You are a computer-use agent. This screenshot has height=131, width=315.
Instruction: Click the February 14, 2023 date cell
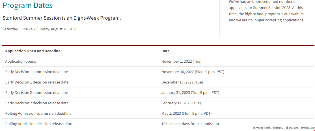tap(181, 103)
